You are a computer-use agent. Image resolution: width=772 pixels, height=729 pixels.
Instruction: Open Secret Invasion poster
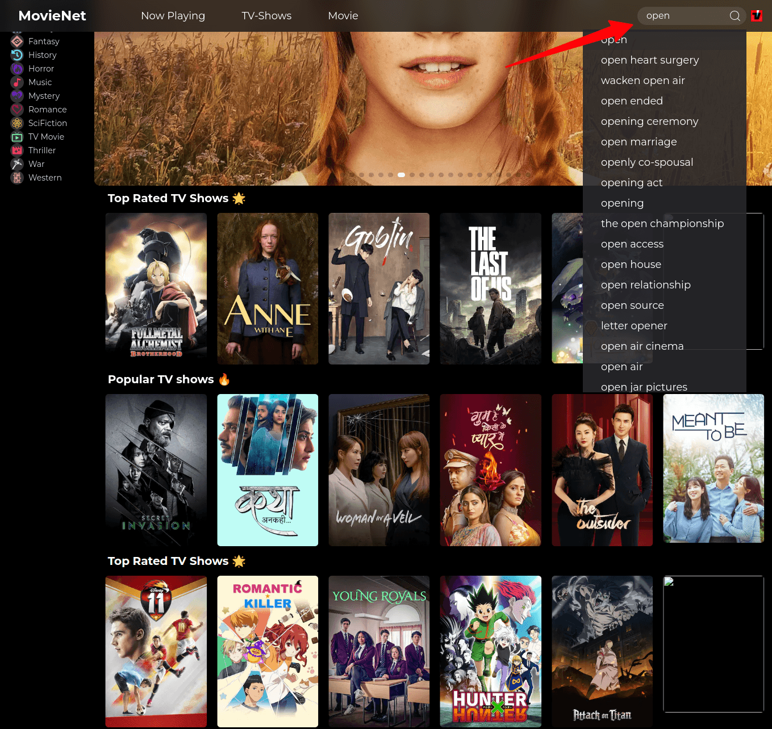coord(156,470)
